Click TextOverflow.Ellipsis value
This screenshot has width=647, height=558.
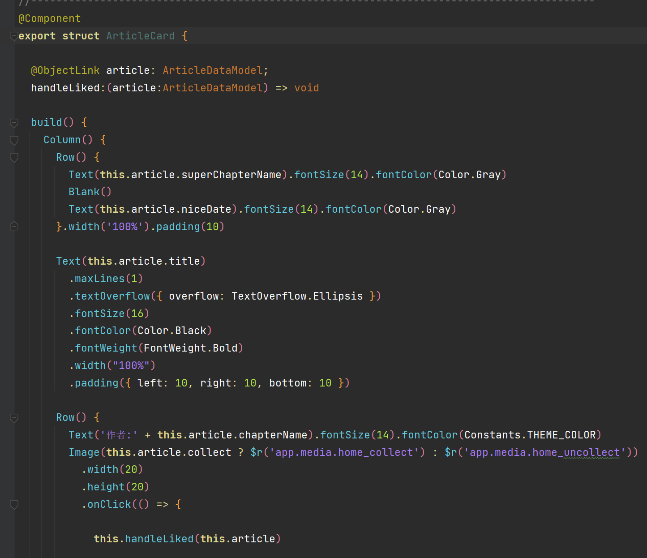(x=297, y=296)
